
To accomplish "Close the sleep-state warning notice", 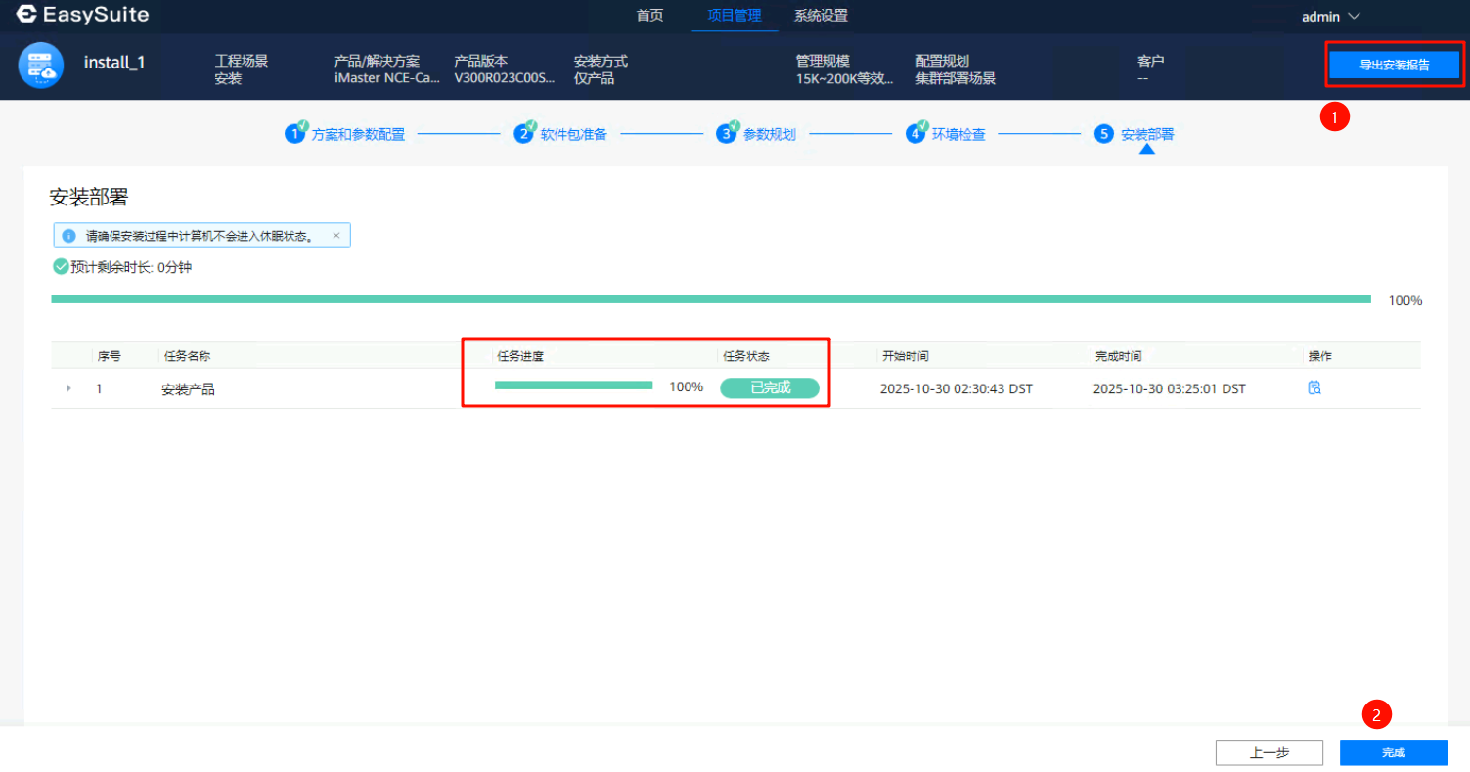I will pyautogui.click(x=336, y=236).
